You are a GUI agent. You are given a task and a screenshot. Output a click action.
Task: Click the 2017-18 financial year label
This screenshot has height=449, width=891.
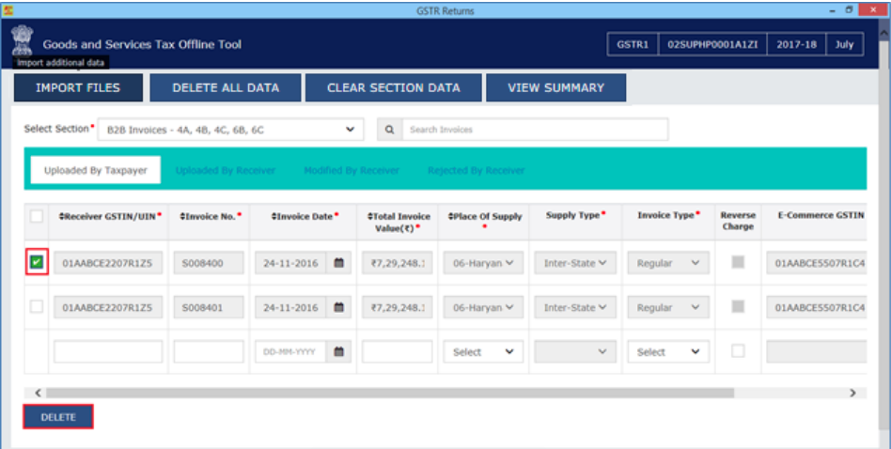click(797, 44)
